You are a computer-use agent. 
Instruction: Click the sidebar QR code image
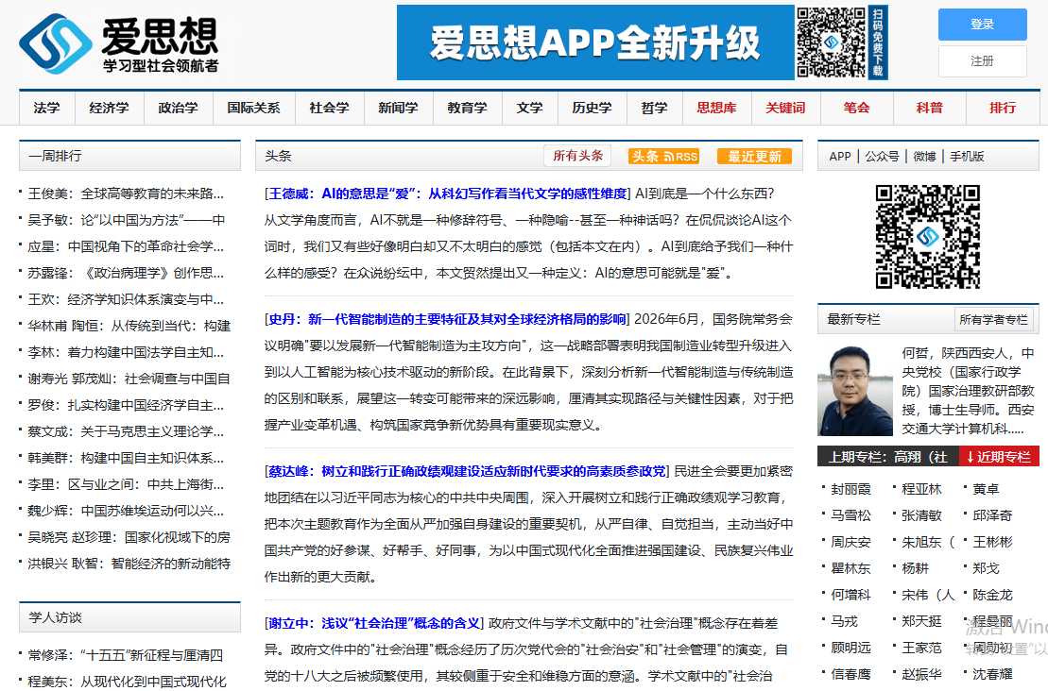(928, 237)
